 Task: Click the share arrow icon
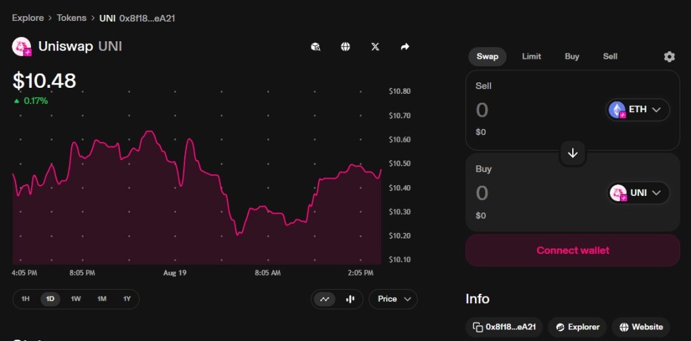[x=405, y=47]
